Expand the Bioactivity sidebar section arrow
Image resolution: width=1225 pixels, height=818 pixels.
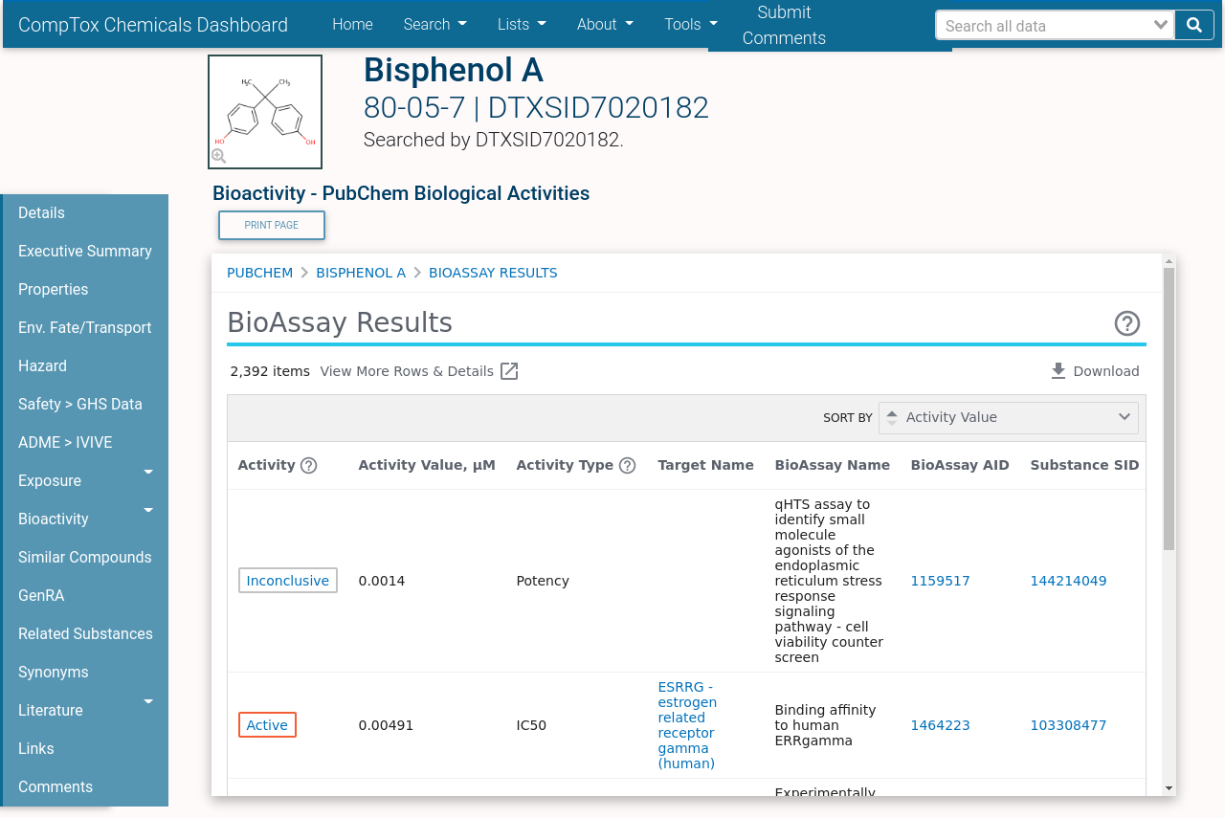(148, 510)
